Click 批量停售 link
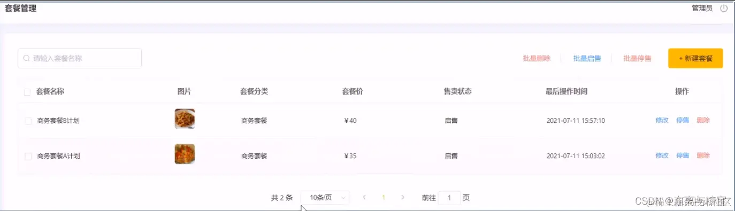 click(637, 58)
